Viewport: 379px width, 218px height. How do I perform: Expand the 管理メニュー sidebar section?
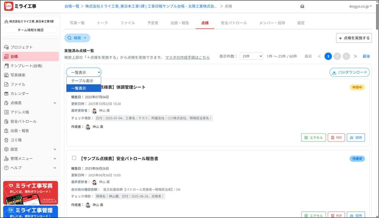coord(30,159)
